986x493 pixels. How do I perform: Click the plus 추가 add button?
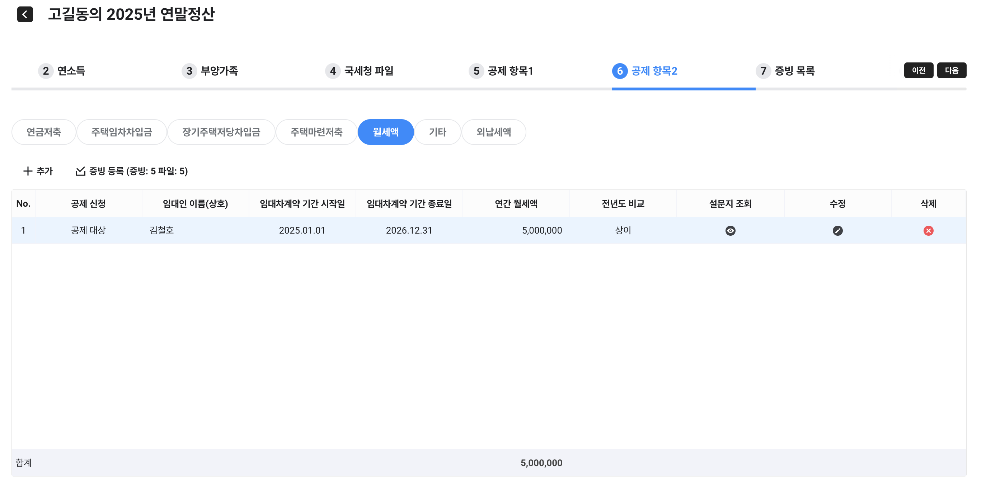coord(38,171)
